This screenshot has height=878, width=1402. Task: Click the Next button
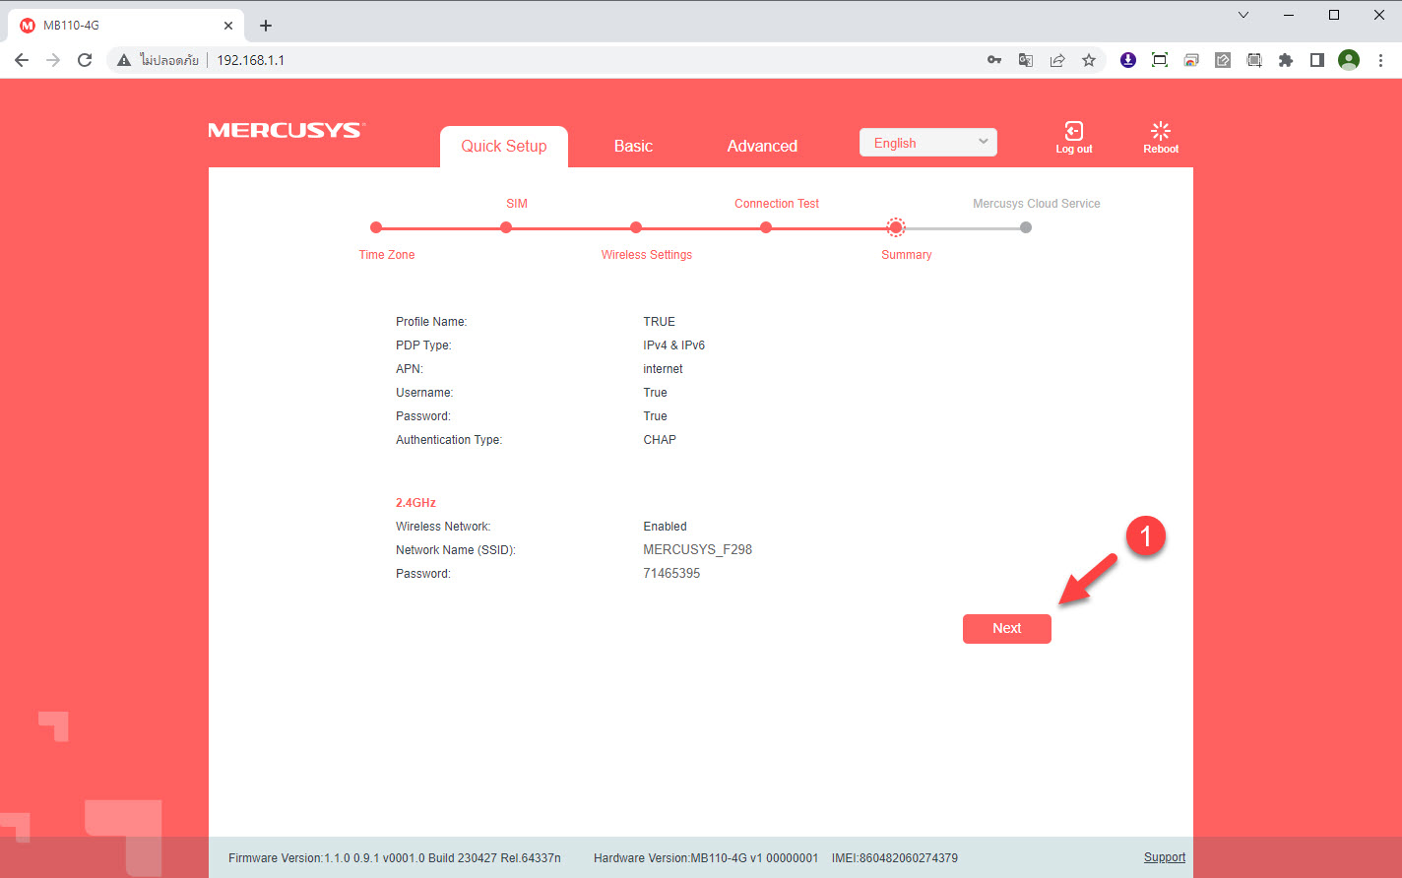click(1007, 628)
